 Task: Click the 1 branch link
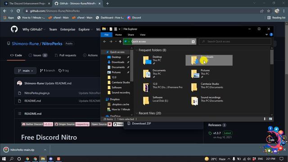(47, 71)
